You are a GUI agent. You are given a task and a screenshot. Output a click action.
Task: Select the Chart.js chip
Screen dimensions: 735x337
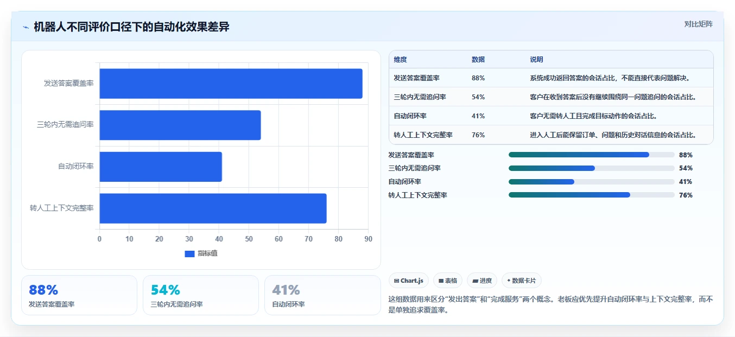[x=409, y=281]
